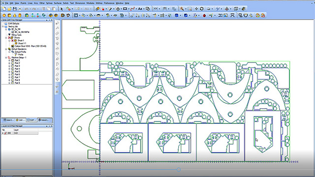This screenshot has height=177, width=315.
Task: Select the Milling Tools tree item
Action: click(x=16, y=35)
